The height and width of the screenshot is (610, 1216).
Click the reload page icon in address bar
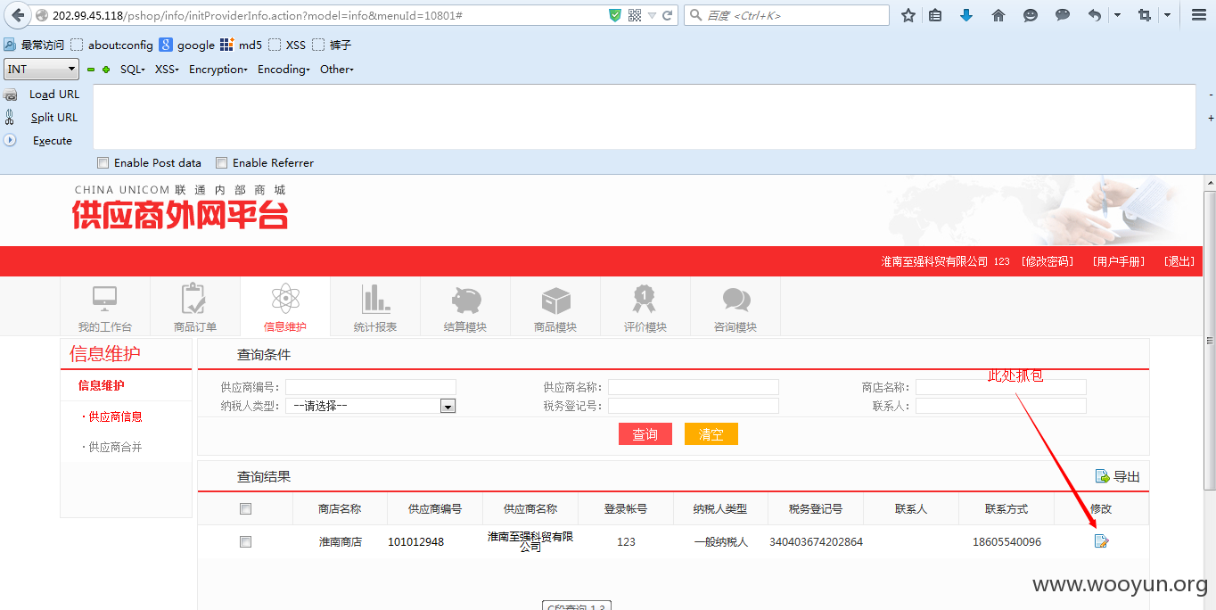coord(667,15)
